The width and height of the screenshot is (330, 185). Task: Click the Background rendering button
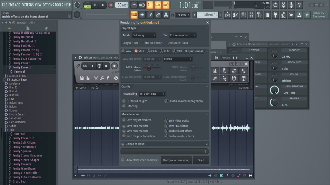point(176,160)
